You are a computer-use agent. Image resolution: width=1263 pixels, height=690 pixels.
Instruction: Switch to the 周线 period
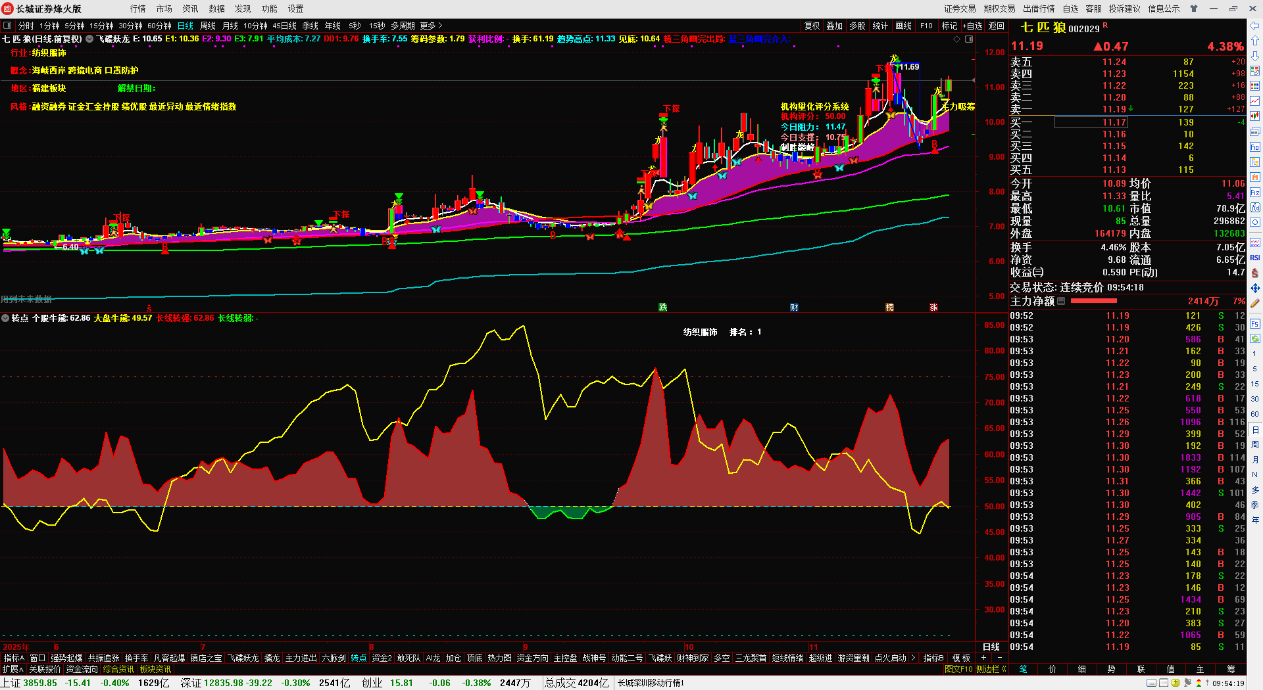pos(208,26)
